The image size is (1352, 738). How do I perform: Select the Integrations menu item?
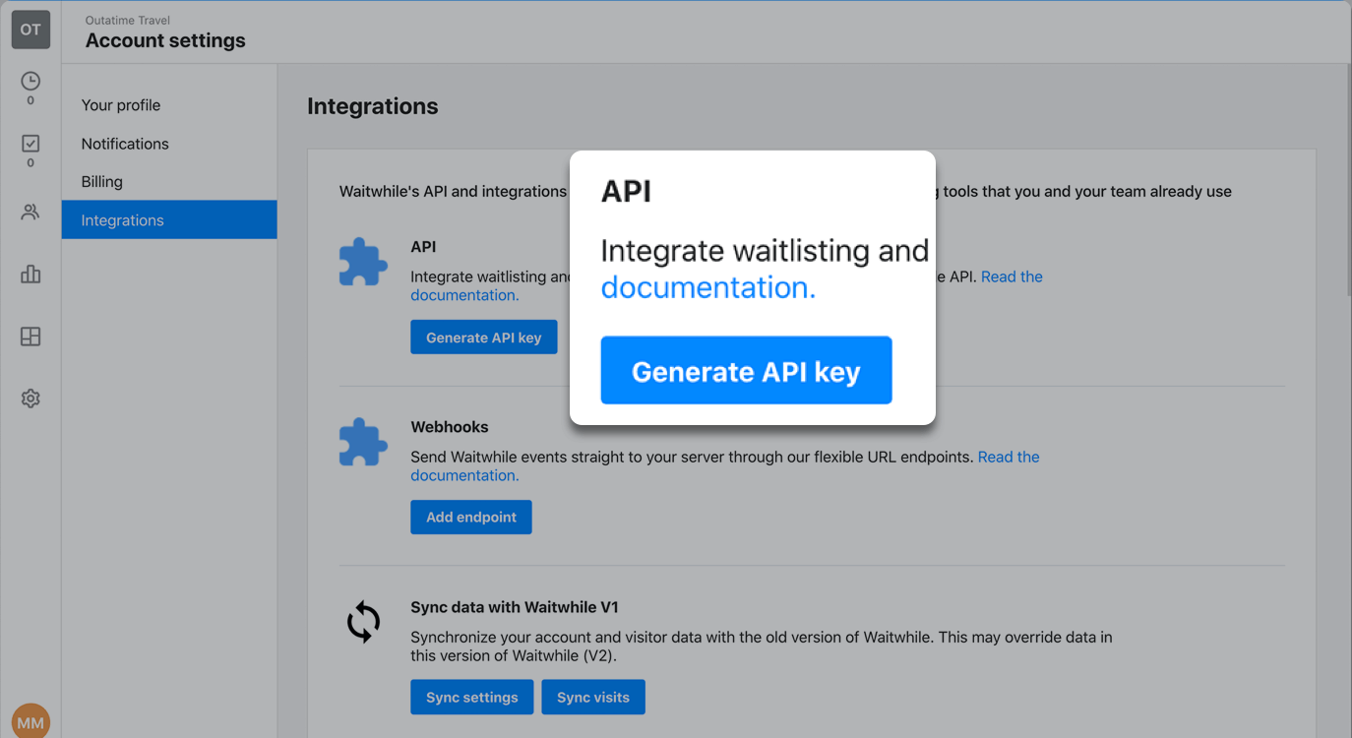tap(169, 220)
